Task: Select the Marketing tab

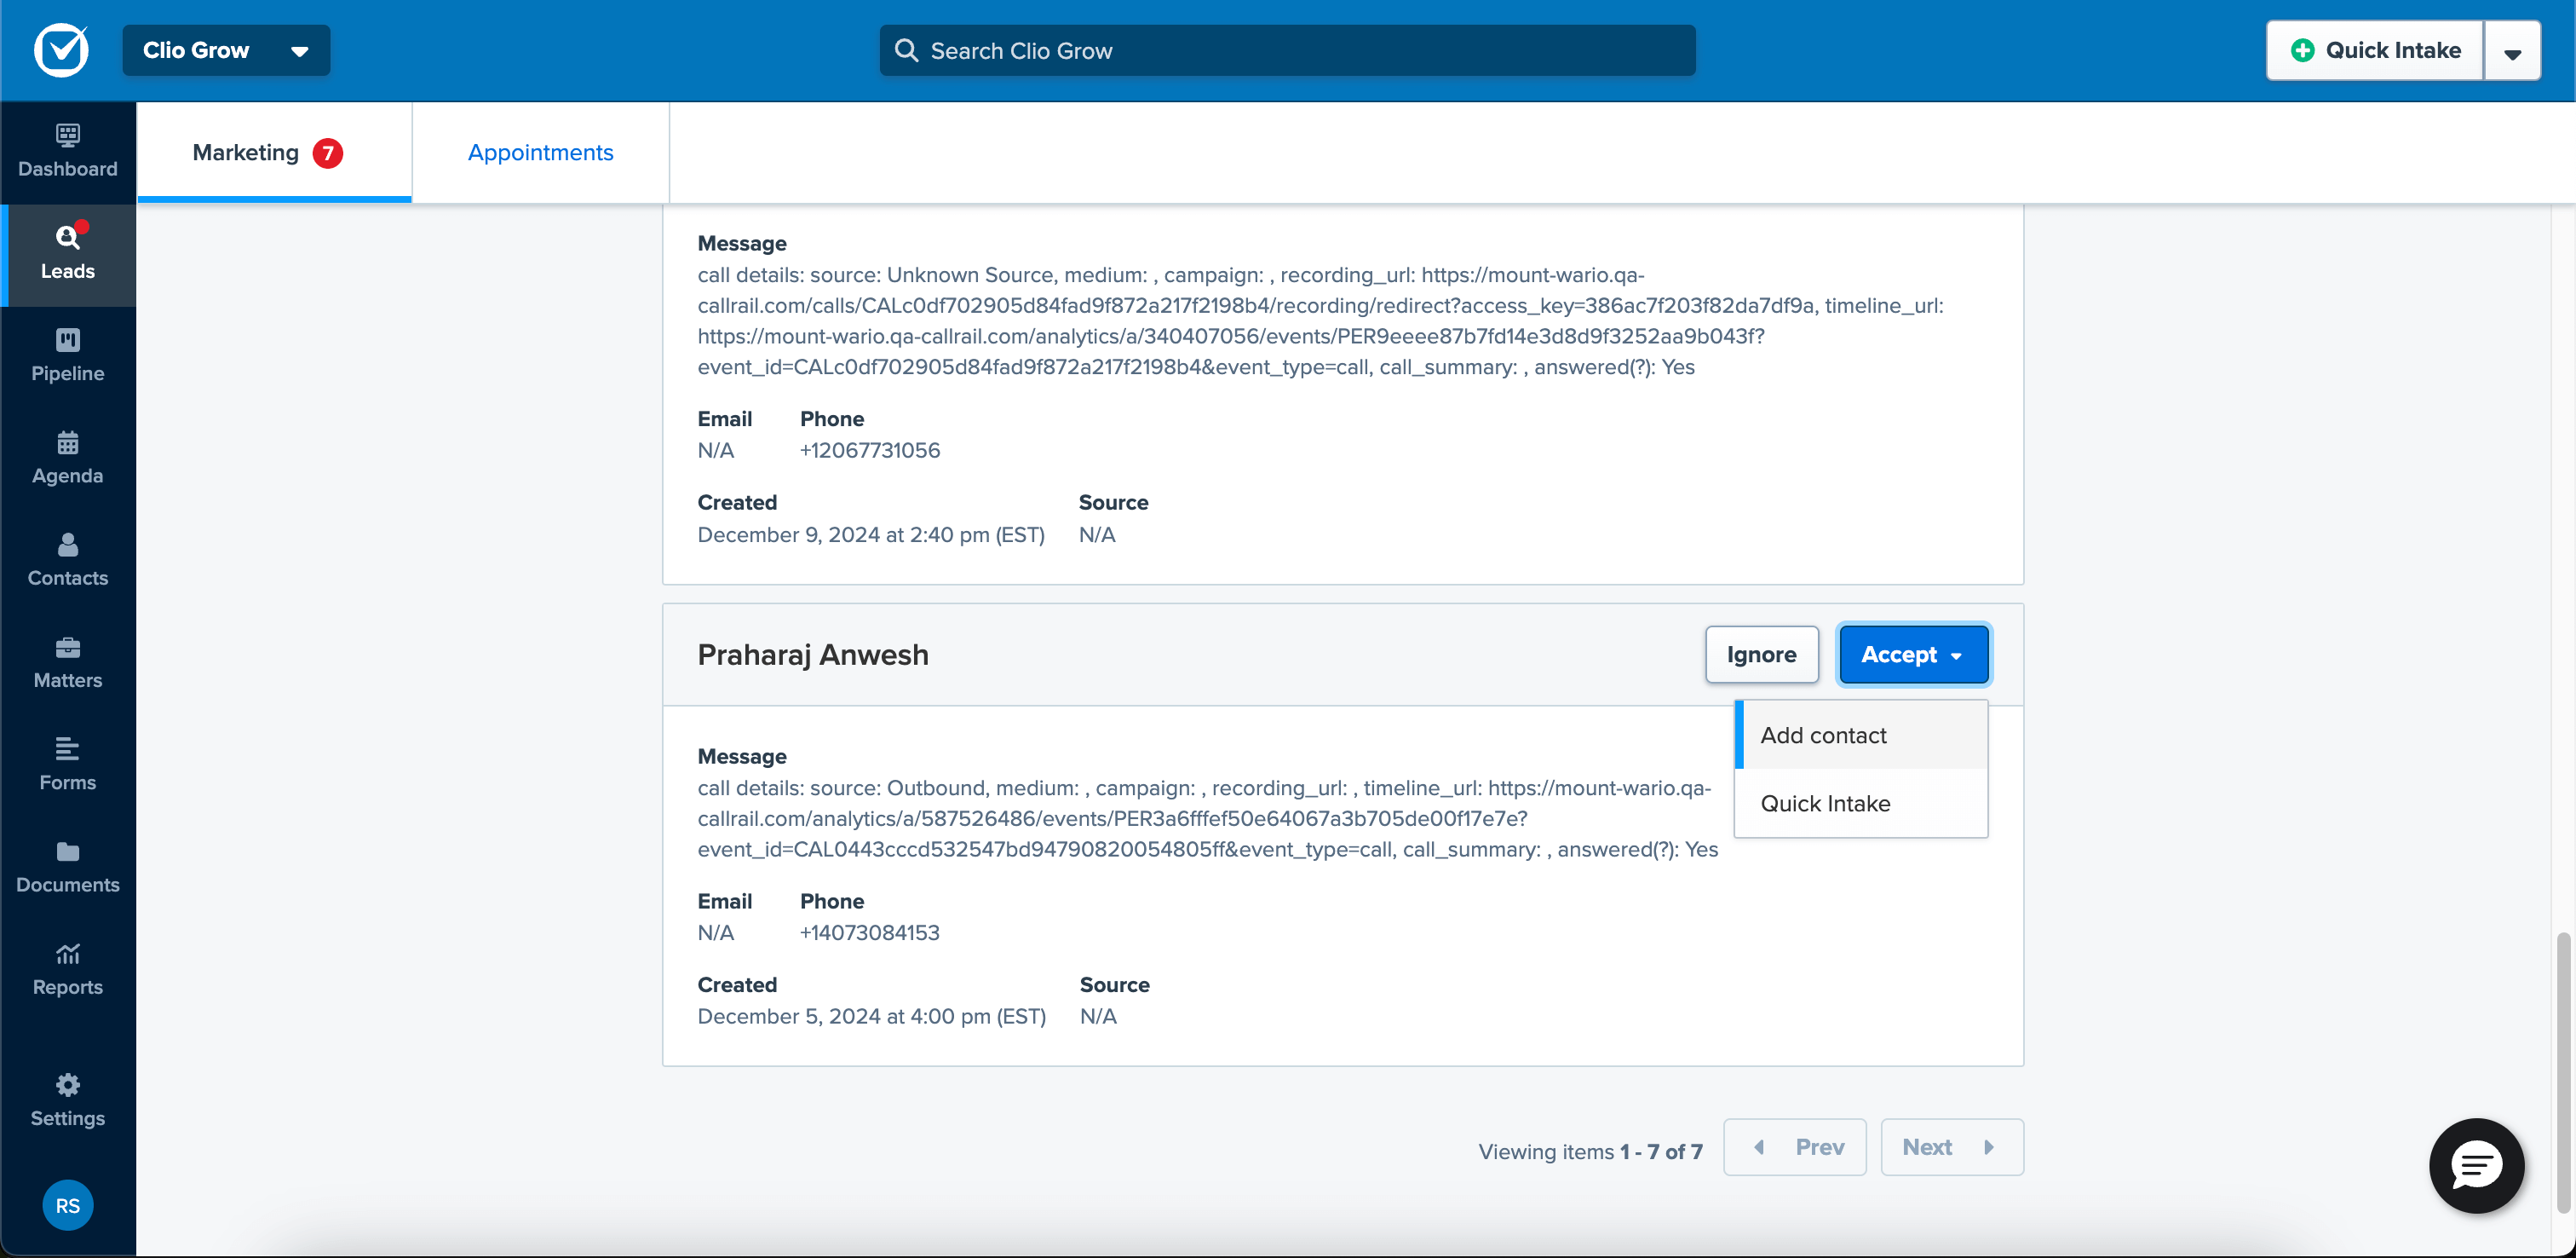Action: click(273, 153)
